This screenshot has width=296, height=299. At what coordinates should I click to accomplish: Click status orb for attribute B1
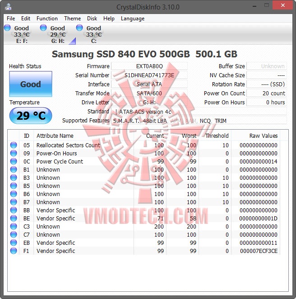[14, 169]
